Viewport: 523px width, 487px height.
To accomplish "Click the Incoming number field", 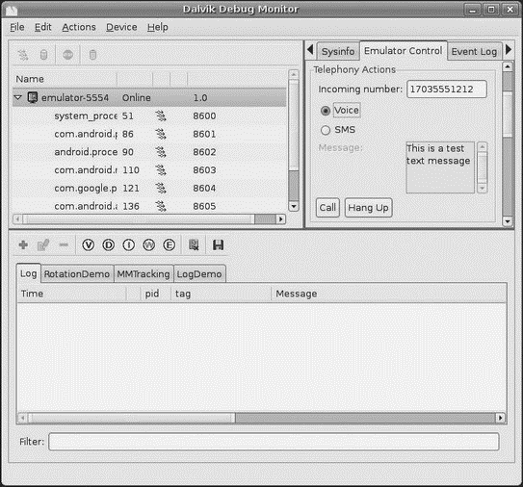I will [x=447, y=89].
